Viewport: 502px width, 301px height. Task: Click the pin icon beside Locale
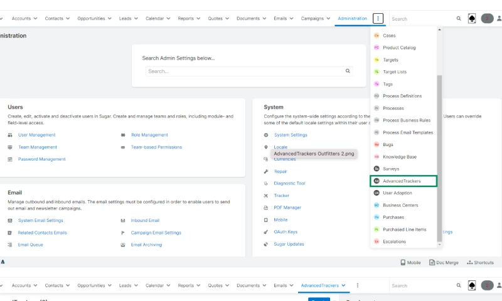click(266, 147)
